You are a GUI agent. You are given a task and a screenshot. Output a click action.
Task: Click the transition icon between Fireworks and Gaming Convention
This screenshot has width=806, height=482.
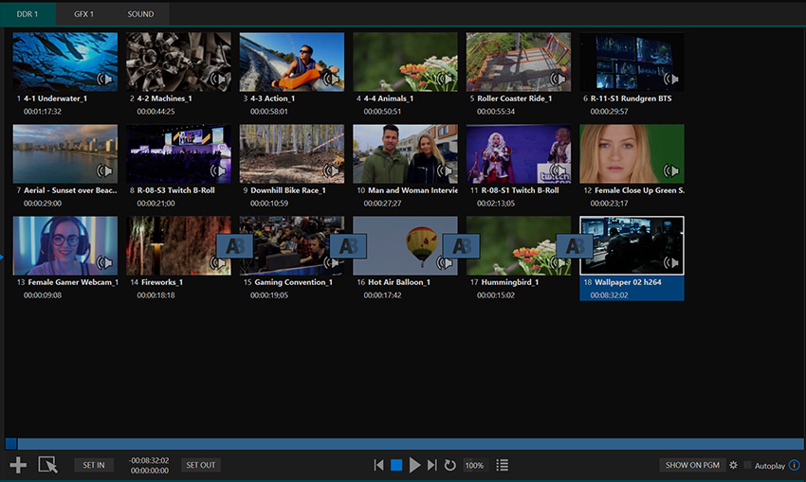[234, 246]
